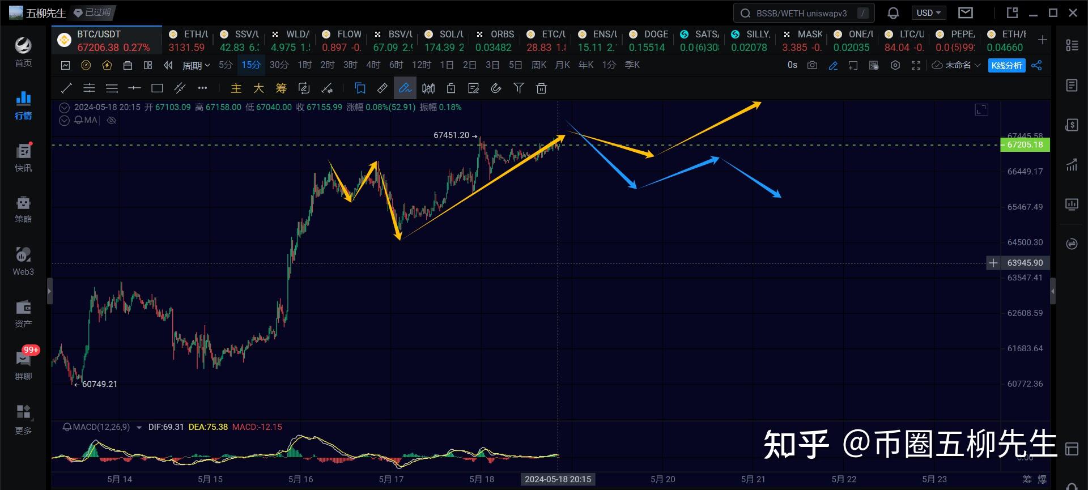1088x490 pixels.
Task: Click the magnet attach tool icon
Action: (x=496, y=88)
